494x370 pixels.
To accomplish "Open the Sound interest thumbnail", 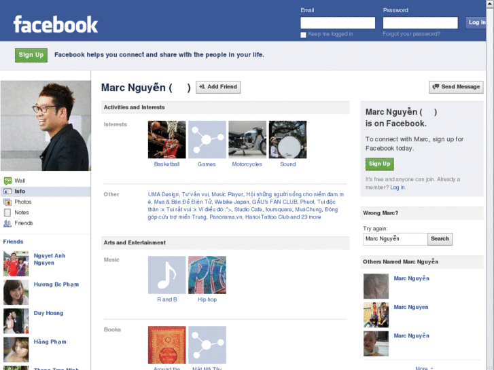I will coord(287,139).
